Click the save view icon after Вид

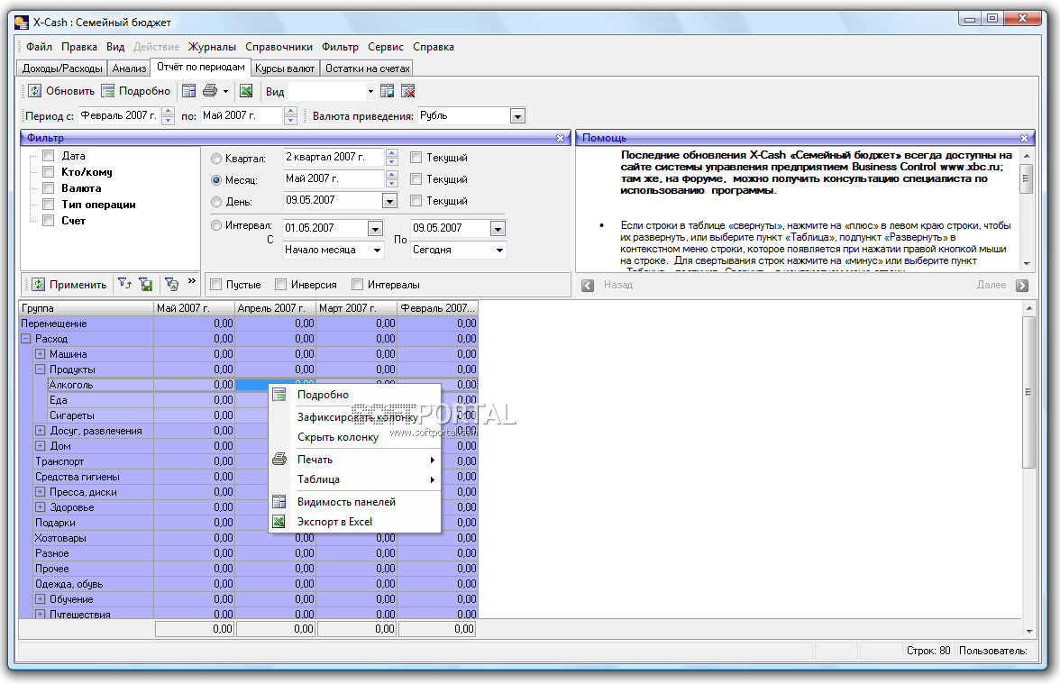pyautogui.click(x=388, y=91)
